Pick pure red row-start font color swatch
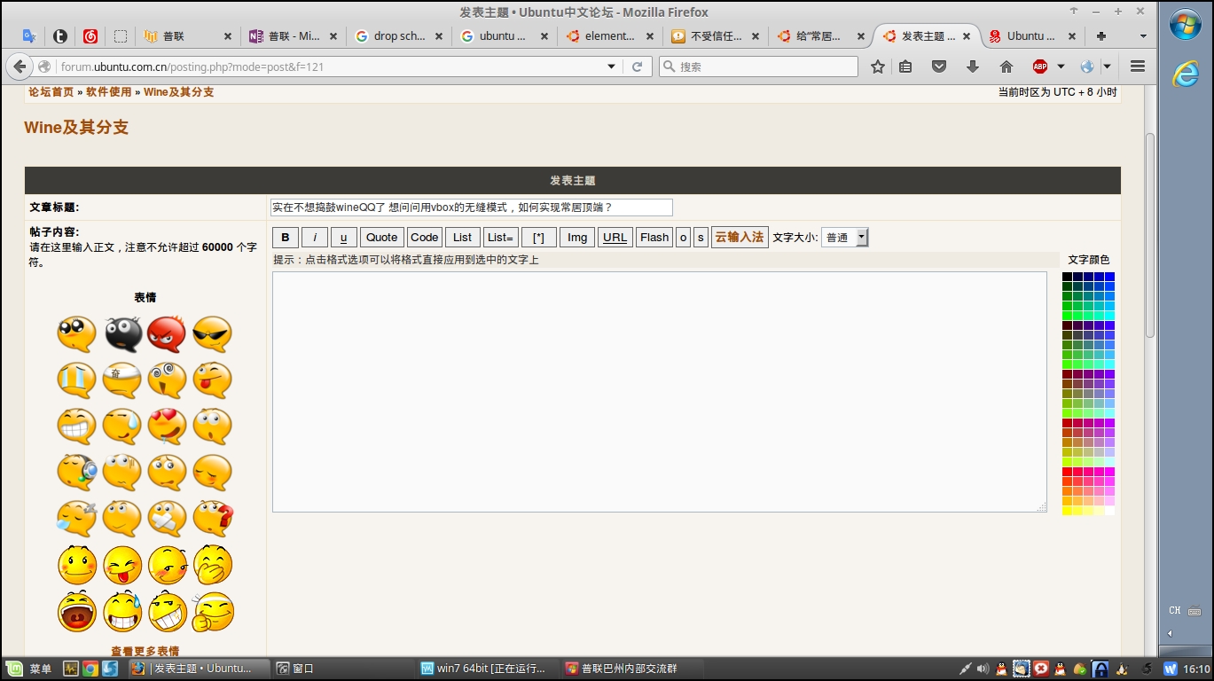Viewport: 1214px width, 681px height. click(1068, 473)
